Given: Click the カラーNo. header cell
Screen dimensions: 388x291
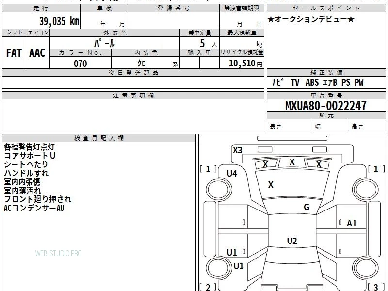Looking at the screenshot, I should 81,53.
